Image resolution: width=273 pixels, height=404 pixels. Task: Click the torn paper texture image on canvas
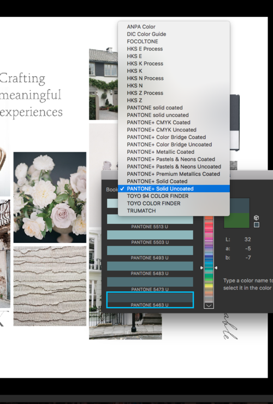click(50, 286)
